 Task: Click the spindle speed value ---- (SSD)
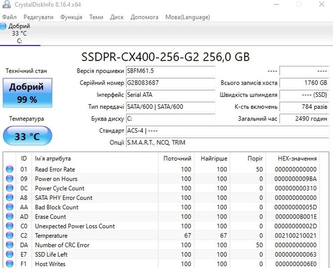click(x=304, y=95)
